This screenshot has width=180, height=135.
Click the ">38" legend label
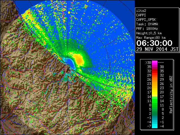(x=148, y=63)
